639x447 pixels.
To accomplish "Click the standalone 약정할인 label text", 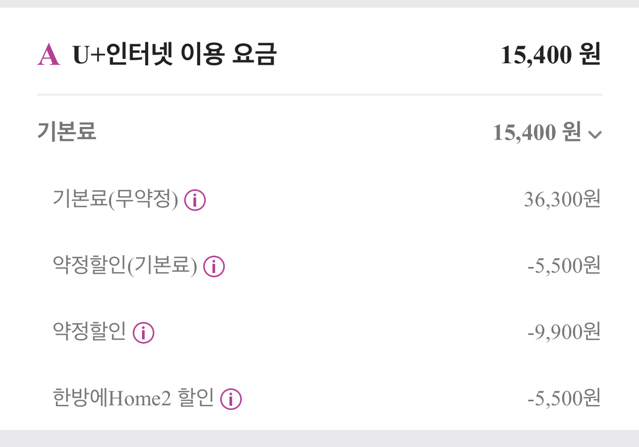I will coord(90,332).
